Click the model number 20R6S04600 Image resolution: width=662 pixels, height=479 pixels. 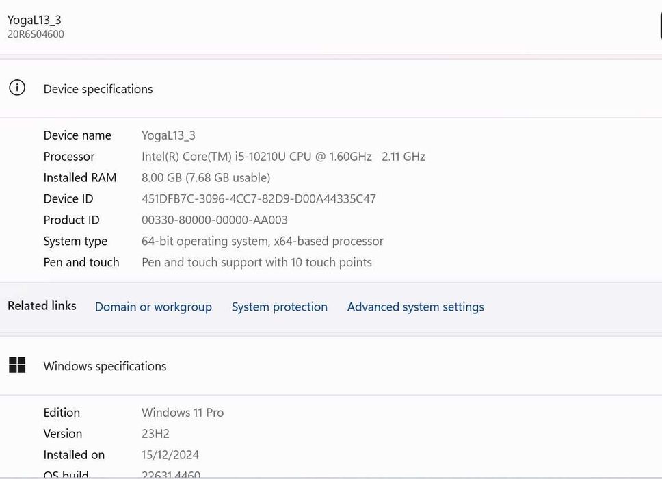36,34
